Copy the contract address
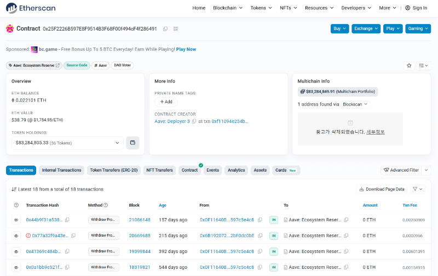The image size is (438, 276). pyautogui.click(x=165, y=29)
